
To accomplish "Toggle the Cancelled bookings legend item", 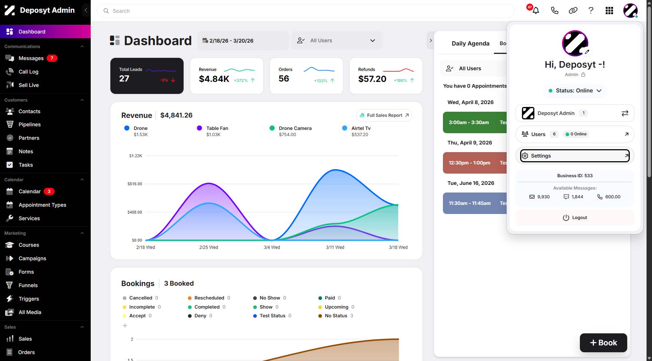I will (140, 298).
